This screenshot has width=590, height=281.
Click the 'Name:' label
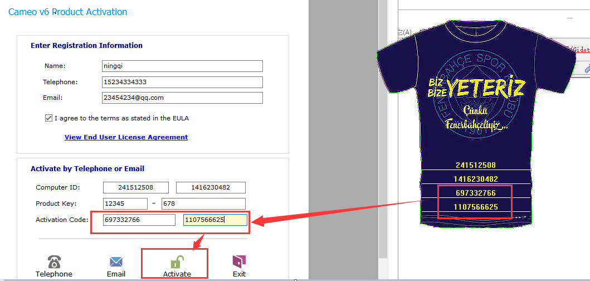coord(55,66)
